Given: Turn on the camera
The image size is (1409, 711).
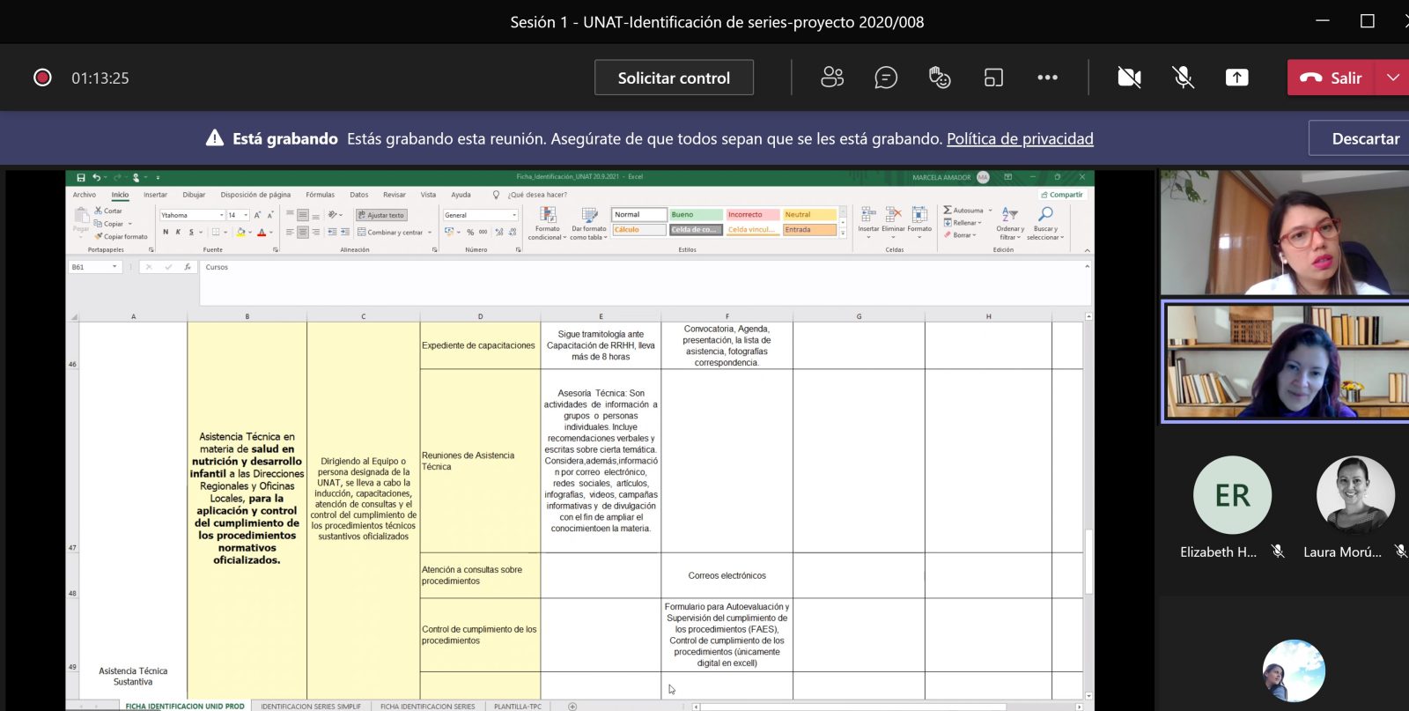Looking at the screenshot, I should click(1129, 78).
